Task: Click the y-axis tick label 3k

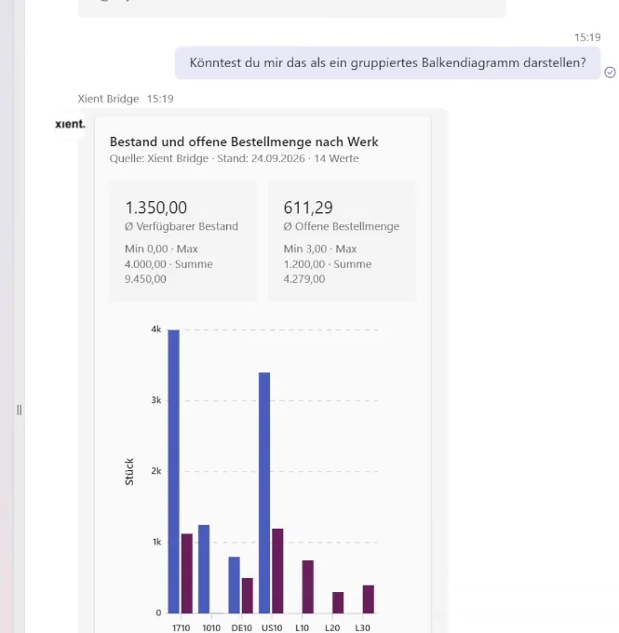Action: (x=156, y=400)
